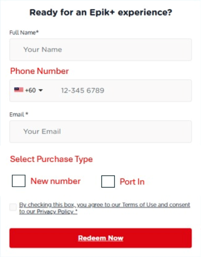Image resolution: width=201 pixels, height=257 pixels.
Task: Click the phone number input field
Action: click(x=123, y=90)
